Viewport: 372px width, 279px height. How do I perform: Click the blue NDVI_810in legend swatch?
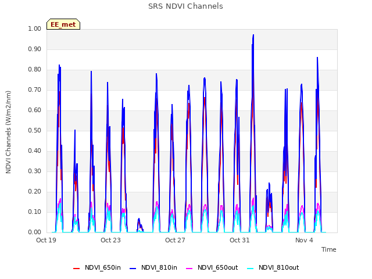point(133,268)
